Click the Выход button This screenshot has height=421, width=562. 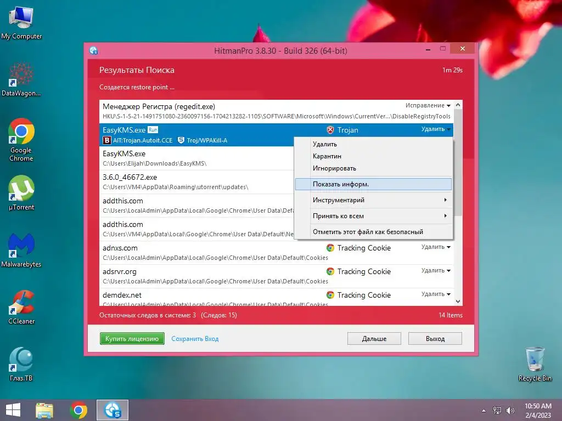pyautogui.click(x=435, y=339)
